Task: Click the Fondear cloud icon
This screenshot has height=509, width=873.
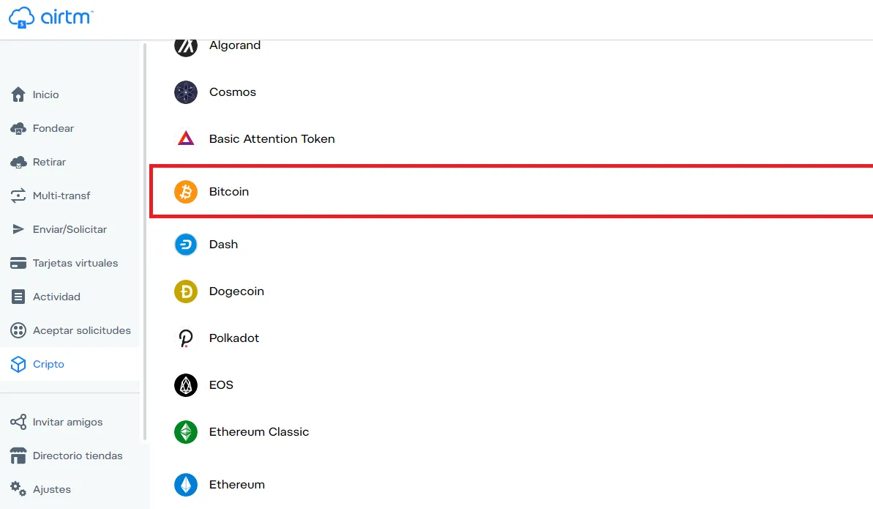Action: 18,128
